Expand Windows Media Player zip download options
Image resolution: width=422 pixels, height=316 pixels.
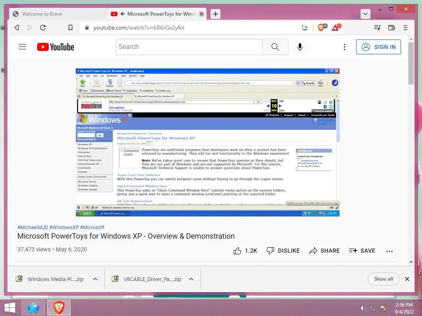coord(95,279)
